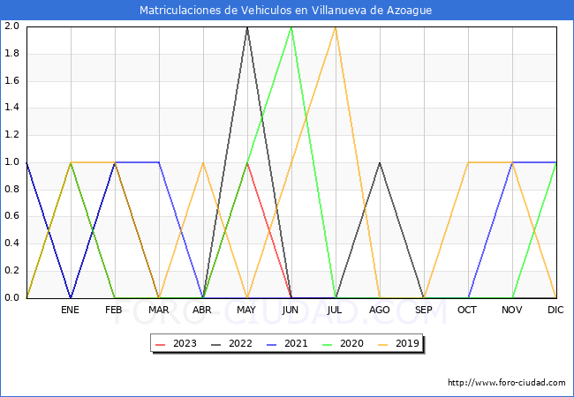Click the 1.2 y-axis value
Viewport: 574px width, 397px height.
[x=11, y=135]
